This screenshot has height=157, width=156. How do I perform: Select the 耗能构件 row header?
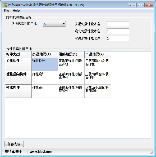pyautogui.click(x=18, y=91)
